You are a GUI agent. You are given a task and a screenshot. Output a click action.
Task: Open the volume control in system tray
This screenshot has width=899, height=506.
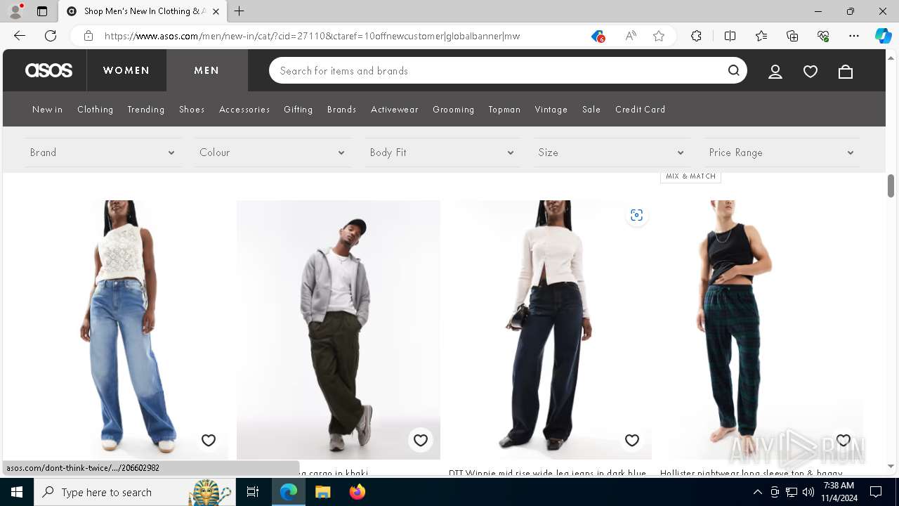pos(808,492)
